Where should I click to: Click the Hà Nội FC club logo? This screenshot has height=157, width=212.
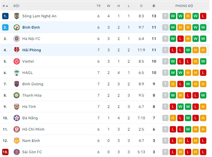[x=17, y=39]
